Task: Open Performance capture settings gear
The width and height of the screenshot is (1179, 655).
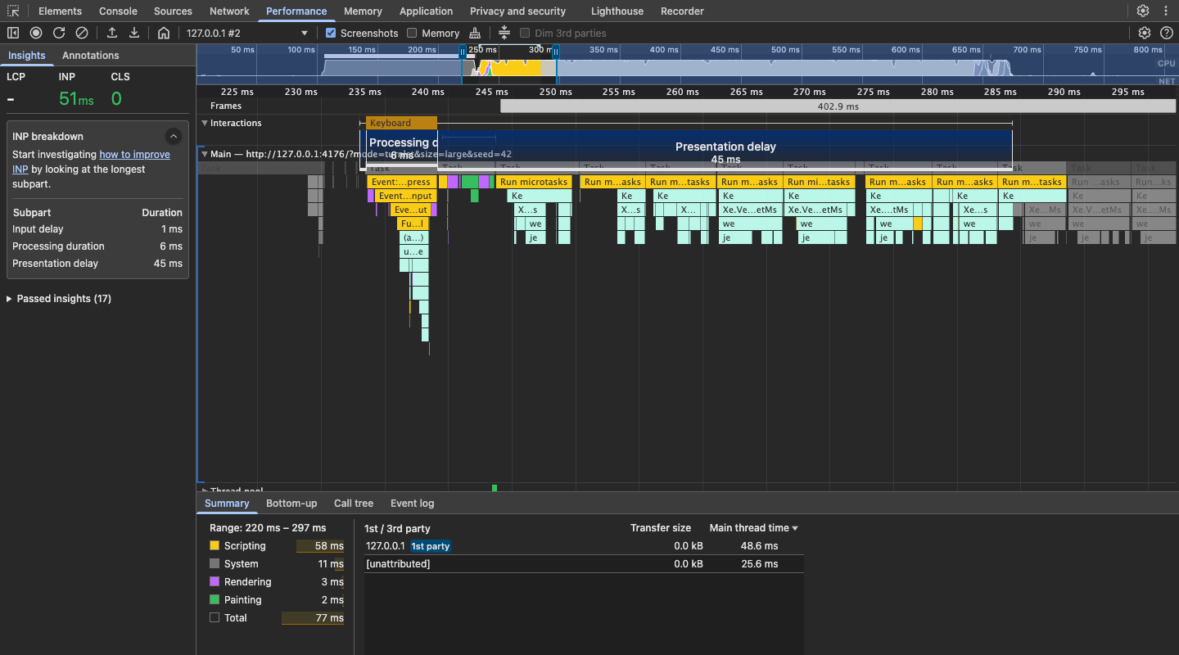Action: 1145,33
